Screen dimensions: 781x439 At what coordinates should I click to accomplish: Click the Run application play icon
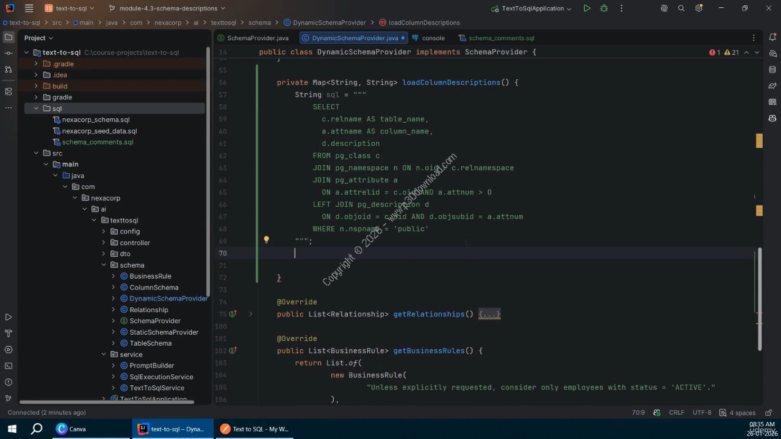(x=586, y=9)
